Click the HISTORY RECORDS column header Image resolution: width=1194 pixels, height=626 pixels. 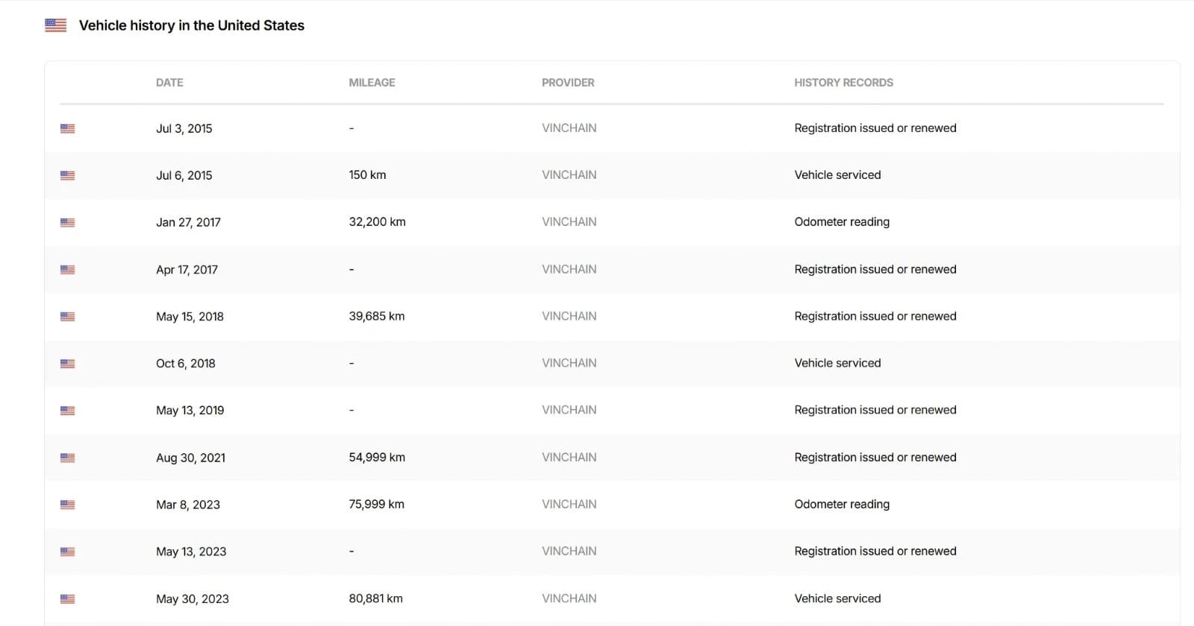point(843,83)
